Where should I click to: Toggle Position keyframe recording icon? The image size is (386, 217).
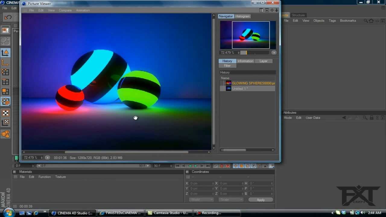click(236, 166)
